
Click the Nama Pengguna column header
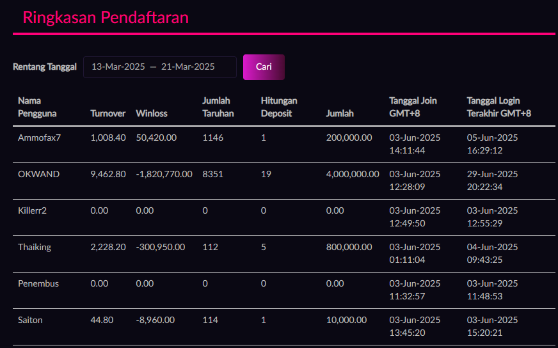(x=37, y=107)
